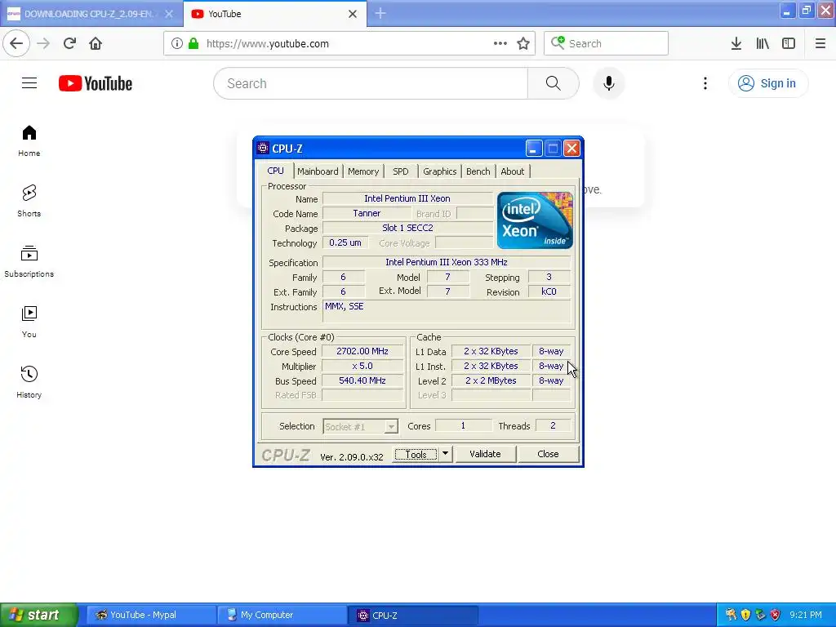Image resolution: width=836 pixels, height=627 pixels.
Task: Open the Windows Start menu
Action: (x=38, y=615)
